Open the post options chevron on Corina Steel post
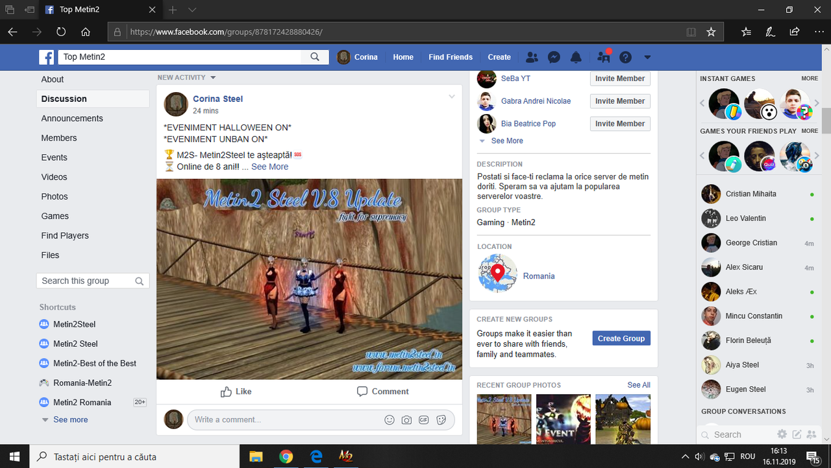This screenshot has width=831, height=468. (x=452, y=97)
